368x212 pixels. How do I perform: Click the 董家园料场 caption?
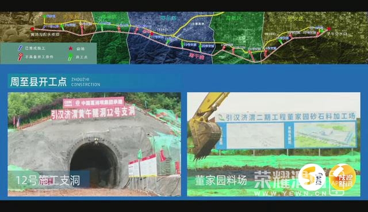pos(221,181)
